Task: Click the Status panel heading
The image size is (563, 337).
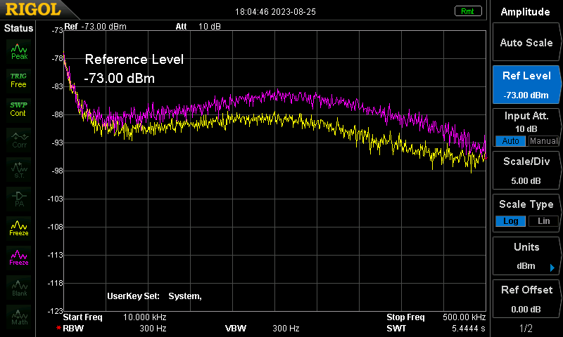Action: 18,28
